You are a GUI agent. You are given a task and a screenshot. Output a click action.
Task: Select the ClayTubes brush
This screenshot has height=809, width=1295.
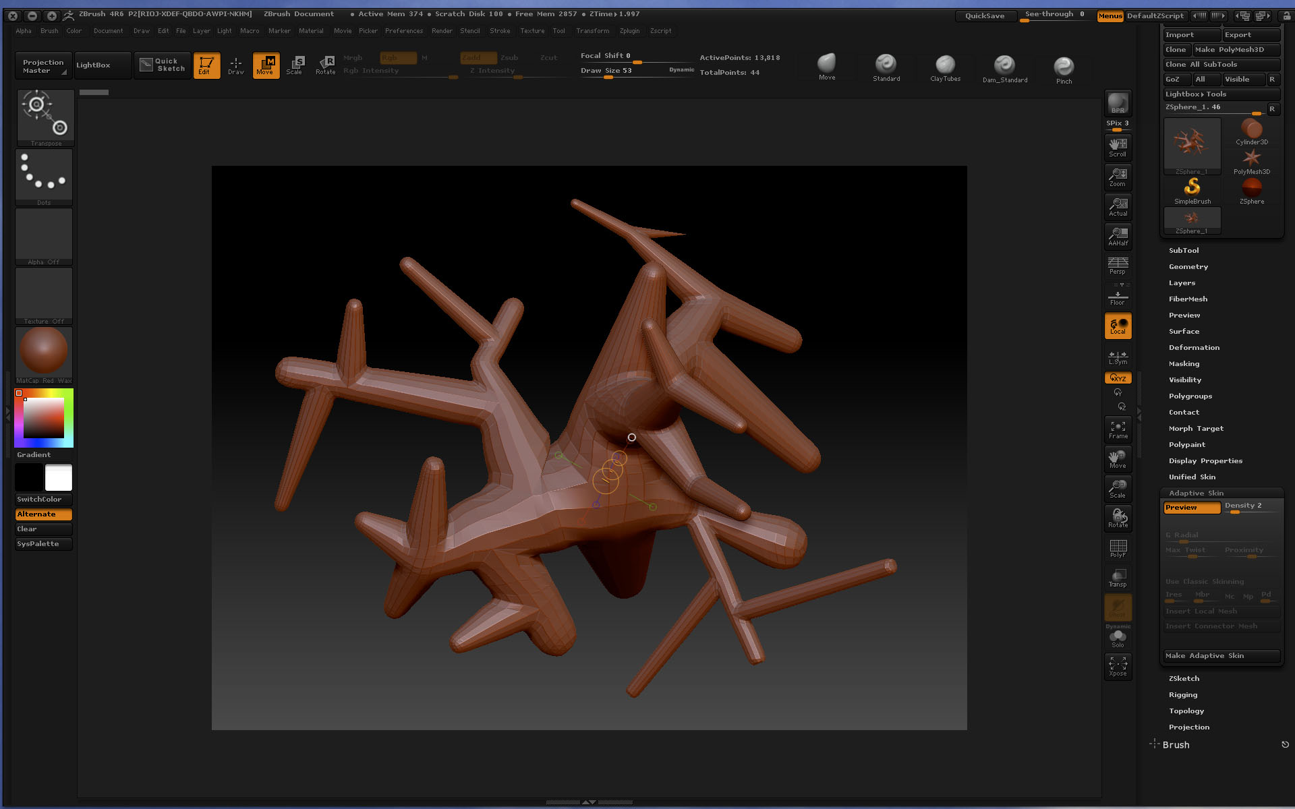point(945,67)
